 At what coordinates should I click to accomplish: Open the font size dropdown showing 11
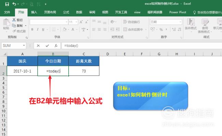point(76,22)
